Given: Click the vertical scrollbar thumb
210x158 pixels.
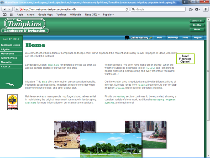Looking at the screenshot, I should pyautogui.click(x=208, y=71).
